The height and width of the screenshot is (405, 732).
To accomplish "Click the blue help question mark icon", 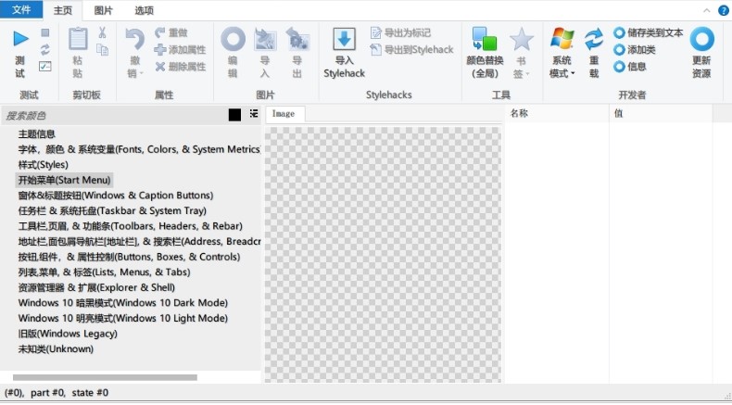I will tap(724, 10).
